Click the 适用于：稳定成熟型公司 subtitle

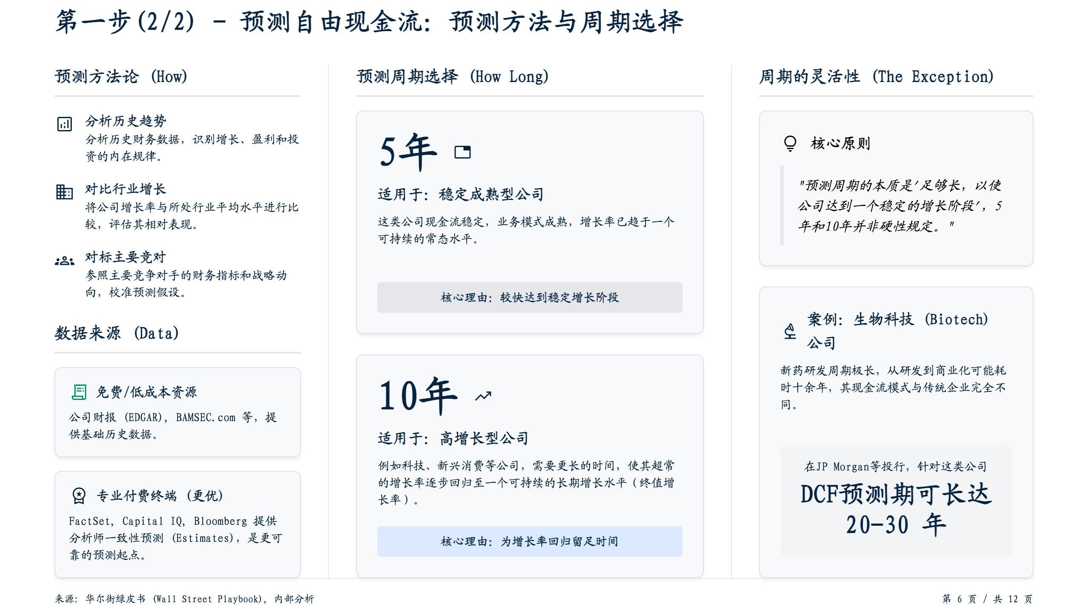tap(461, 195)
